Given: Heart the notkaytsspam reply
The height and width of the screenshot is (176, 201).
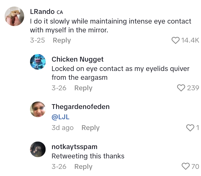Looking at the screenshot, I should point(185,166).
